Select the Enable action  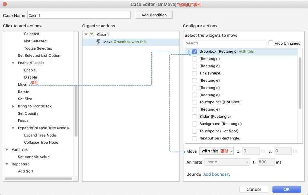tap(30, 70)
